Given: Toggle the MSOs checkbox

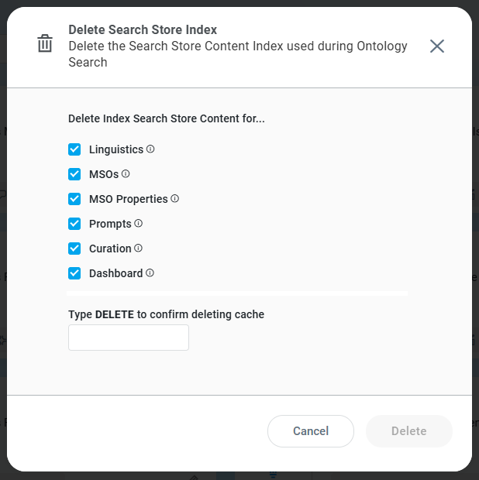Looking at the screenshot, I should pyautogui.click(x=74, y=174).
